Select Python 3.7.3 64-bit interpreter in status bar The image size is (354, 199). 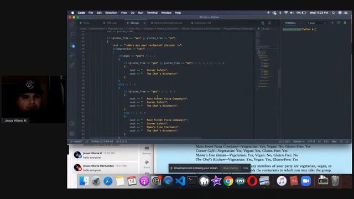102,142
